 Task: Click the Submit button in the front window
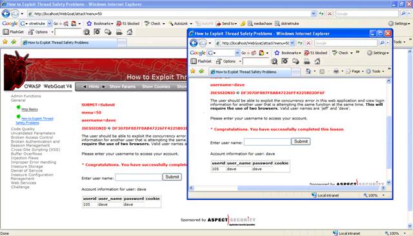(x=301, y=141)
